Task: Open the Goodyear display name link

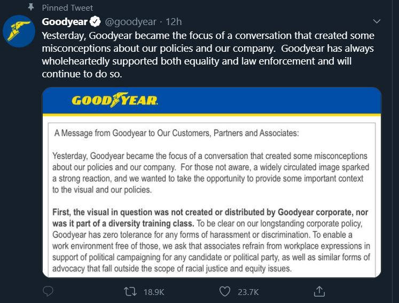Action: pos(65,22)
